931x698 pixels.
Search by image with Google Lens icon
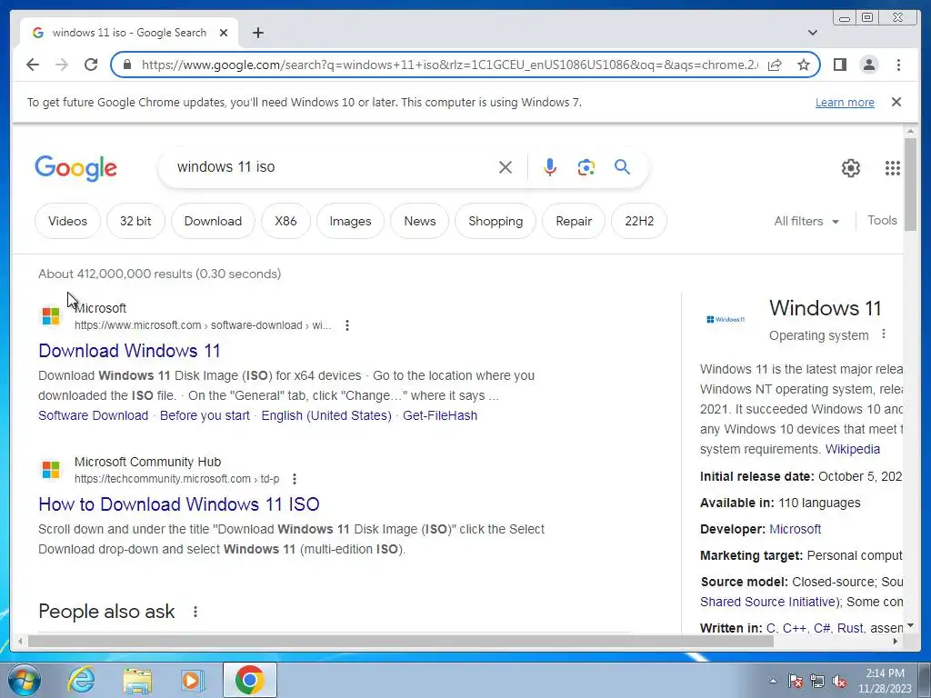click(x=586, y=167)
